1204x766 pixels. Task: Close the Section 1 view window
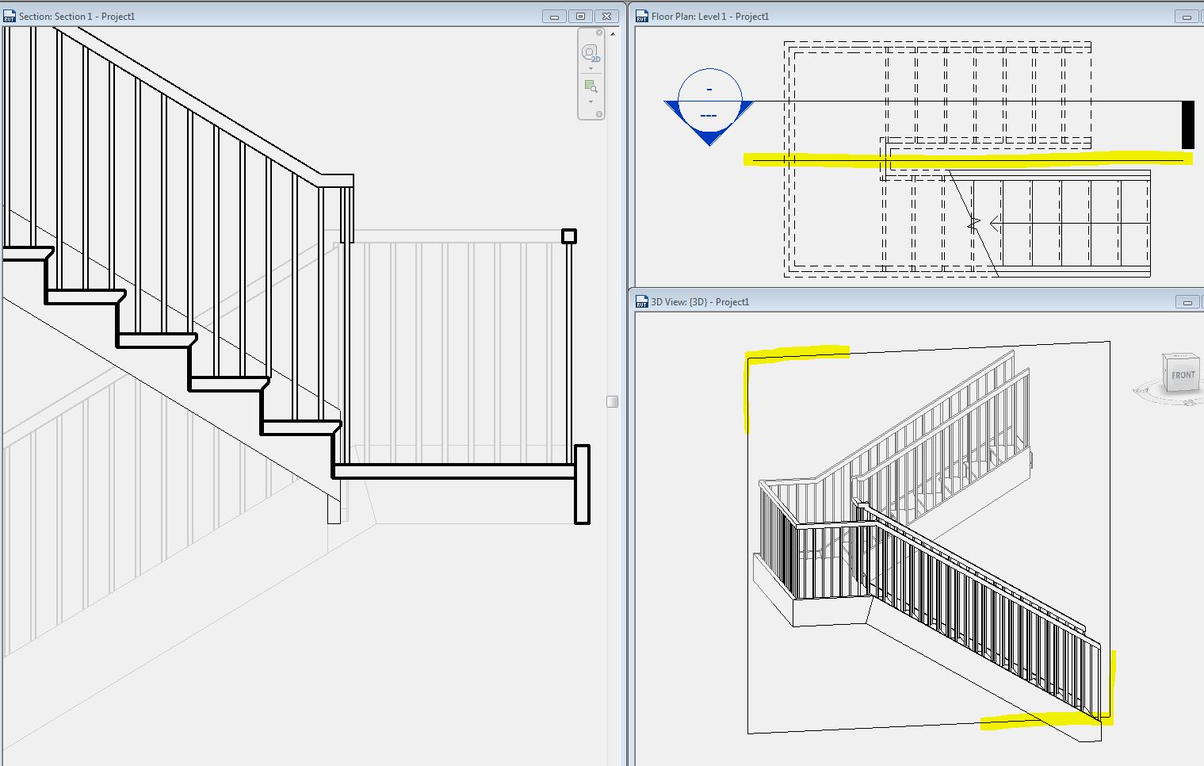click(x=606, y=17)
